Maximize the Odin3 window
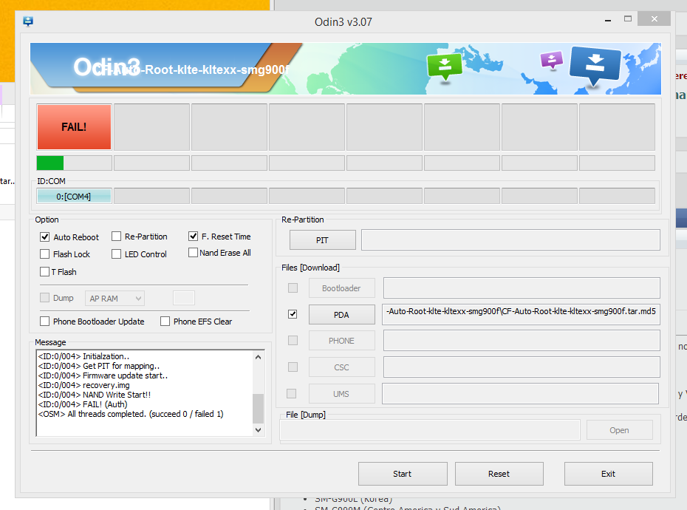Image resolution: width=687 pixels, height=510 pixels. 628,19
